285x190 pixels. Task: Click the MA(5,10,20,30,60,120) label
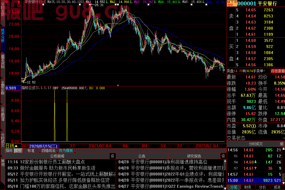[66, 2]
